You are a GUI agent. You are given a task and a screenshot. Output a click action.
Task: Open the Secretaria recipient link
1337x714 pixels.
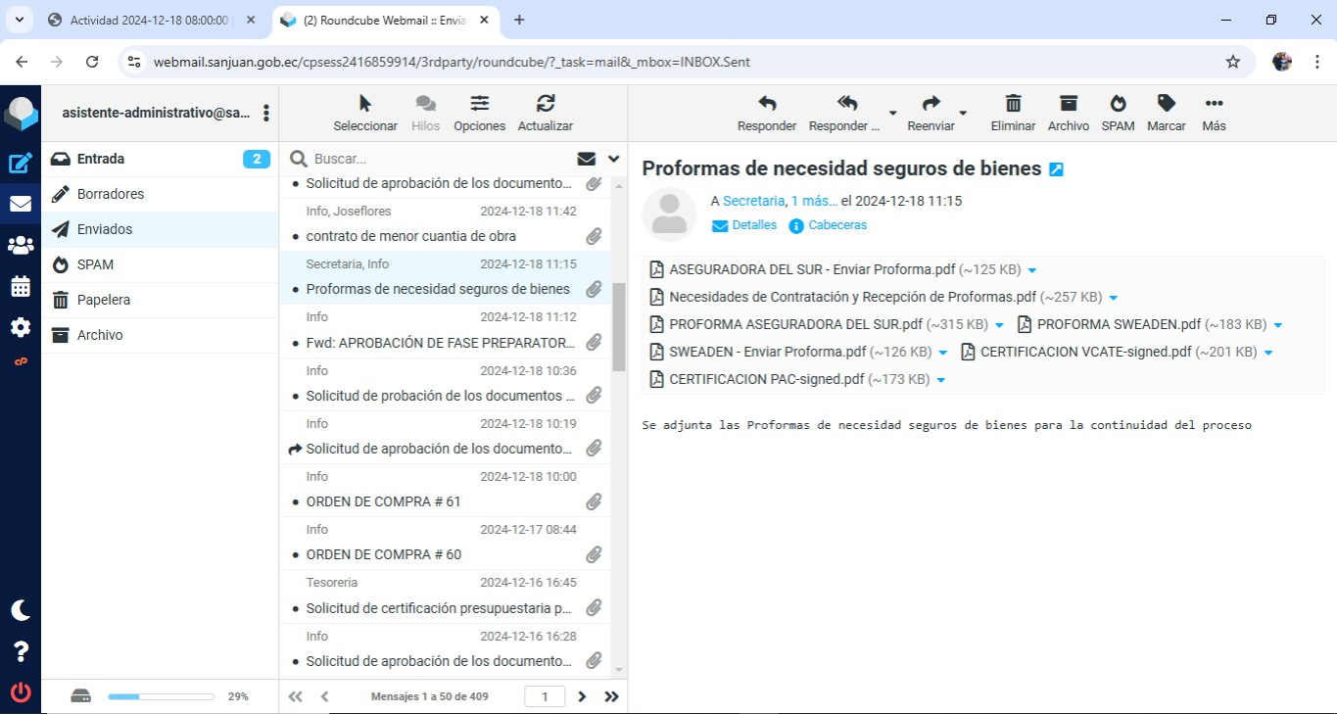point(753,201)
